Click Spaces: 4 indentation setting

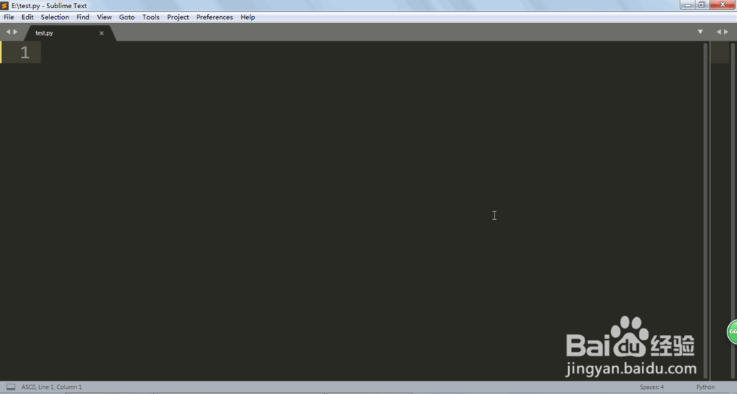pyautogui.click(x=652, y=387)
